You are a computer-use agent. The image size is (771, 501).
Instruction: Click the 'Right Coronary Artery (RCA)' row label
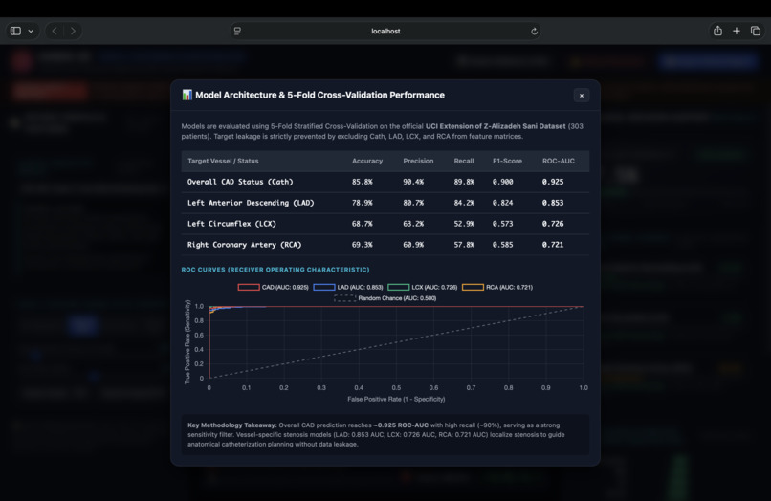244,245
